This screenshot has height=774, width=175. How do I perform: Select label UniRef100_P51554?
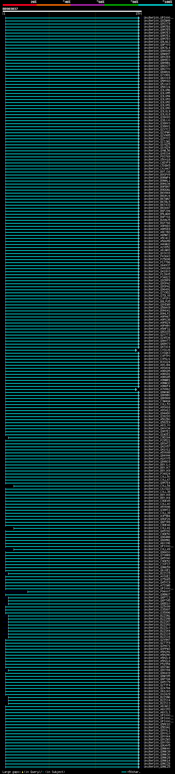[x=157, y=664]
